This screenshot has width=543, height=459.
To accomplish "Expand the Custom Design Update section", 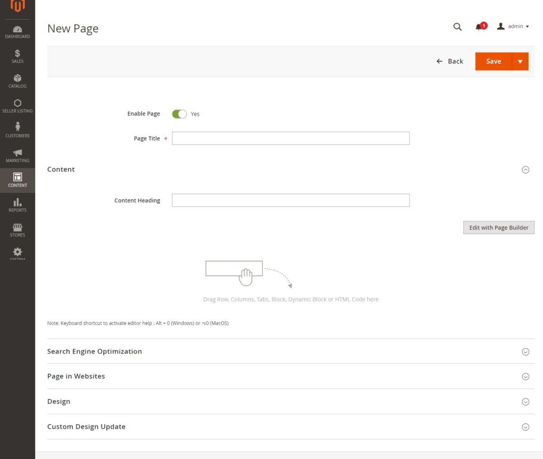I will click(x=291, y=427).
